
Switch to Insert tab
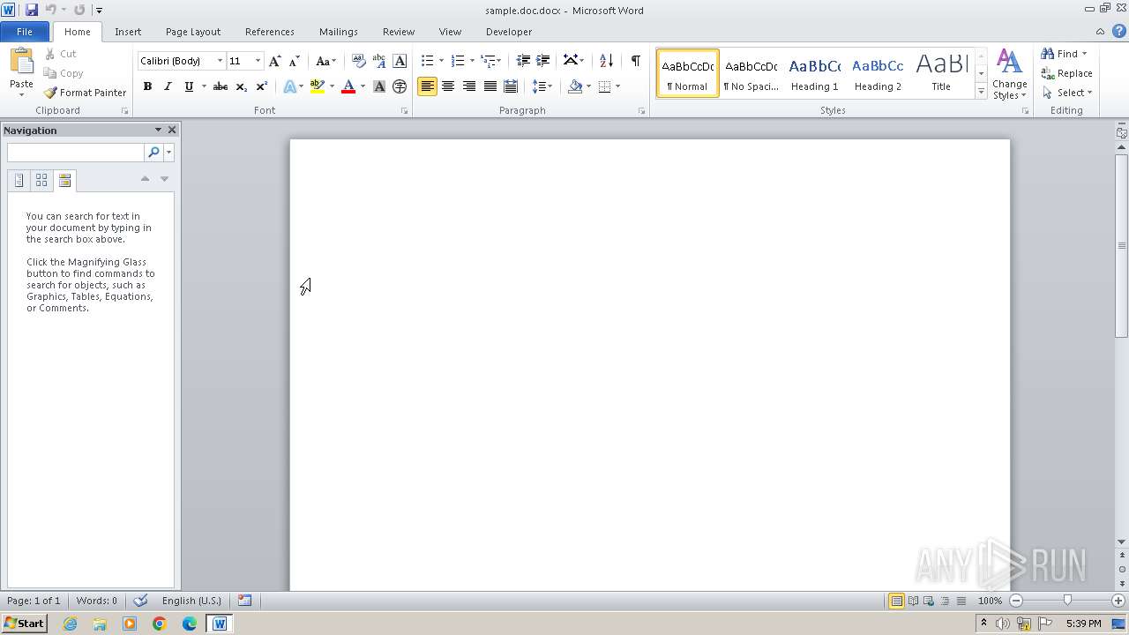coord(128,32)
